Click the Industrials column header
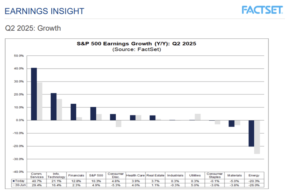Viewport: 288px width, 193px height. tap(175, 175)
